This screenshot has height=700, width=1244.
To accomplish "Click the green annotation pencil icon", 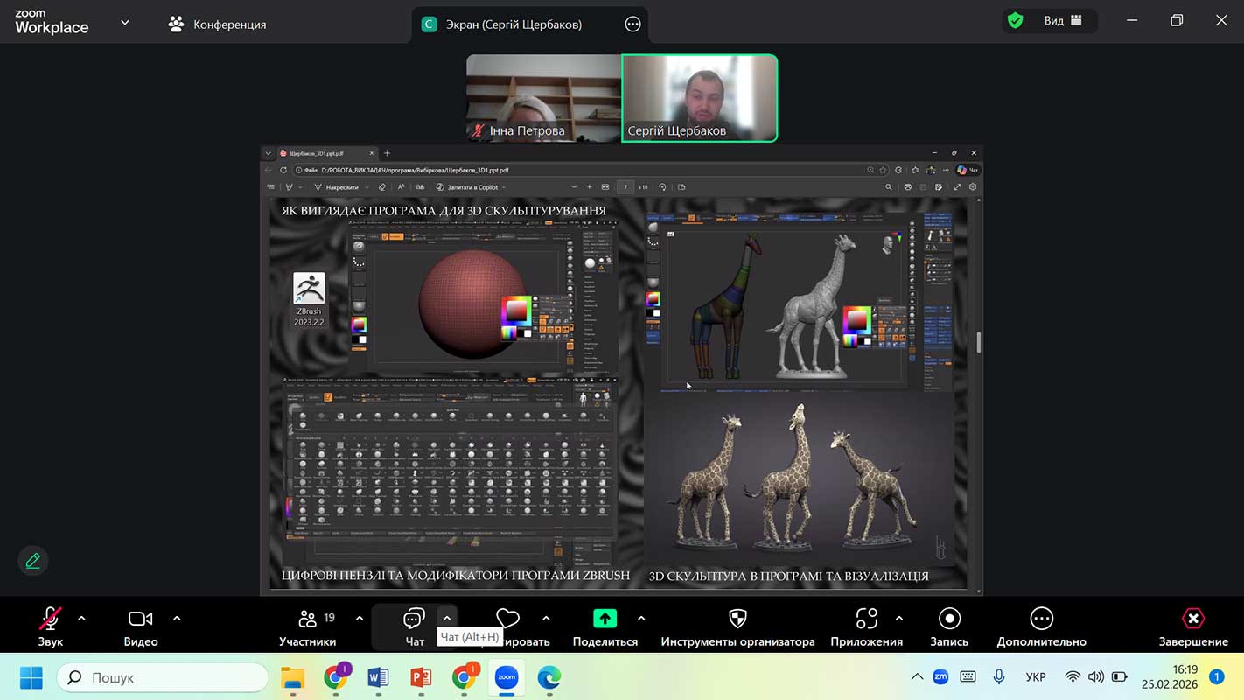I will pyautogui.click(x=33, y=561).
